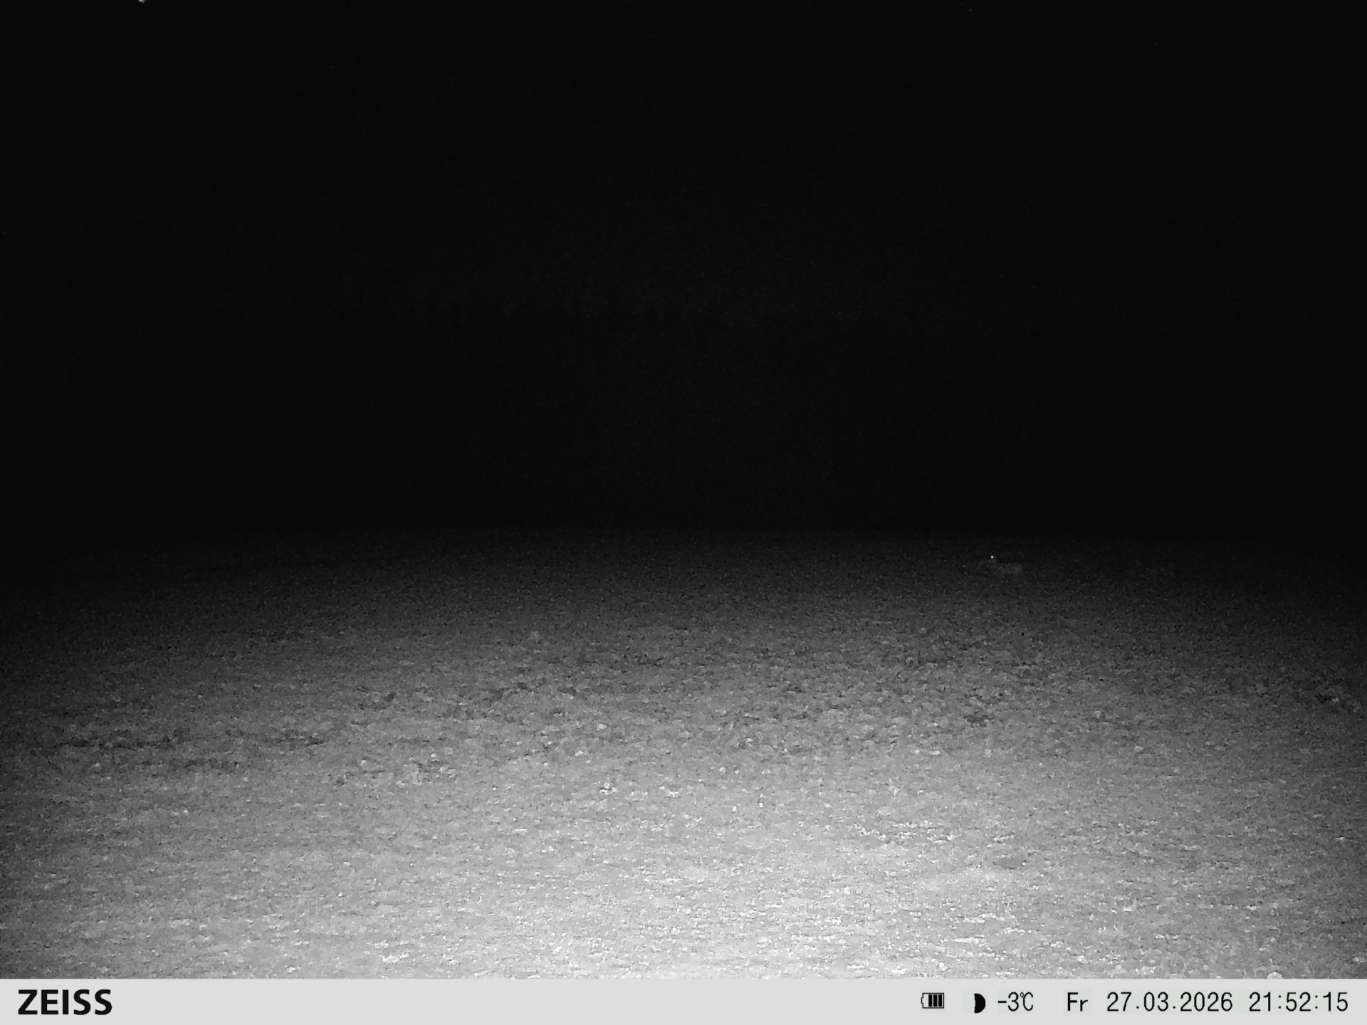This screenshot has height=1025, width=1367.
Task: Click the 'Fr' weekday label
Action: pos(1077,1003)
